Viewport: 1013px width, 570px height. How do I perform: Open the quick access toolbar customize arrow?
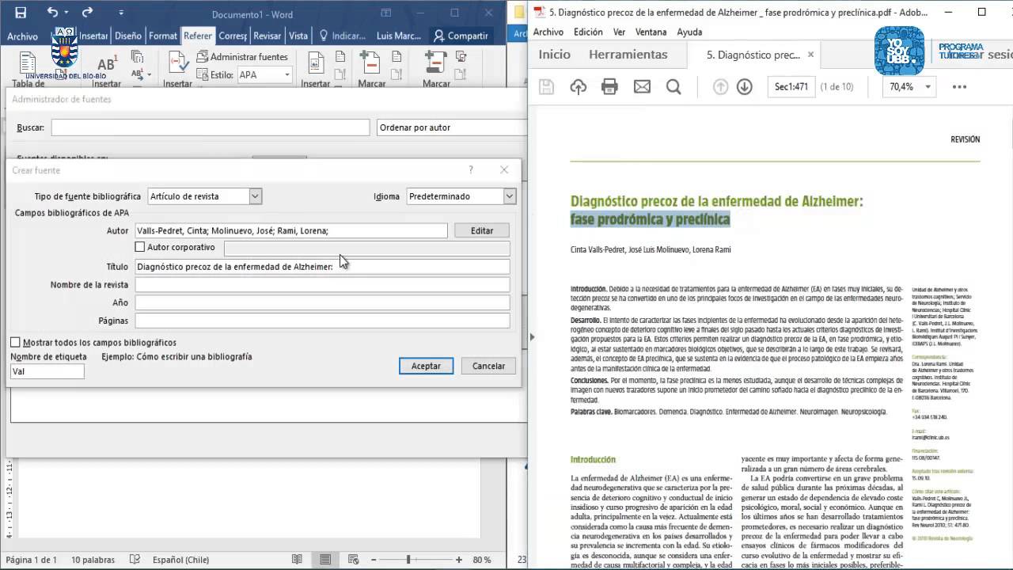tap(120, 13)
